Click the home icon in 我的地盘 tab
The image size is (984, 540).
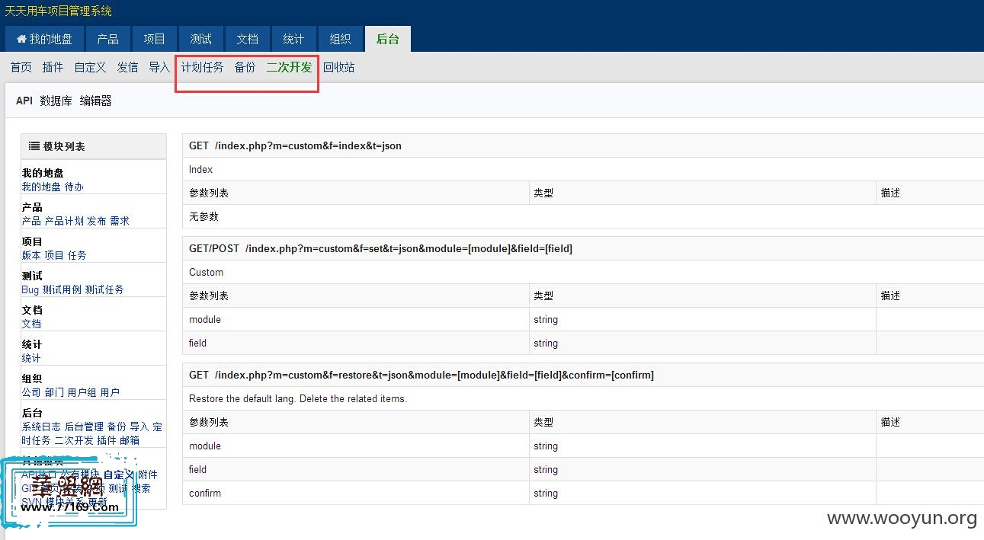click(x=21, y=40)
